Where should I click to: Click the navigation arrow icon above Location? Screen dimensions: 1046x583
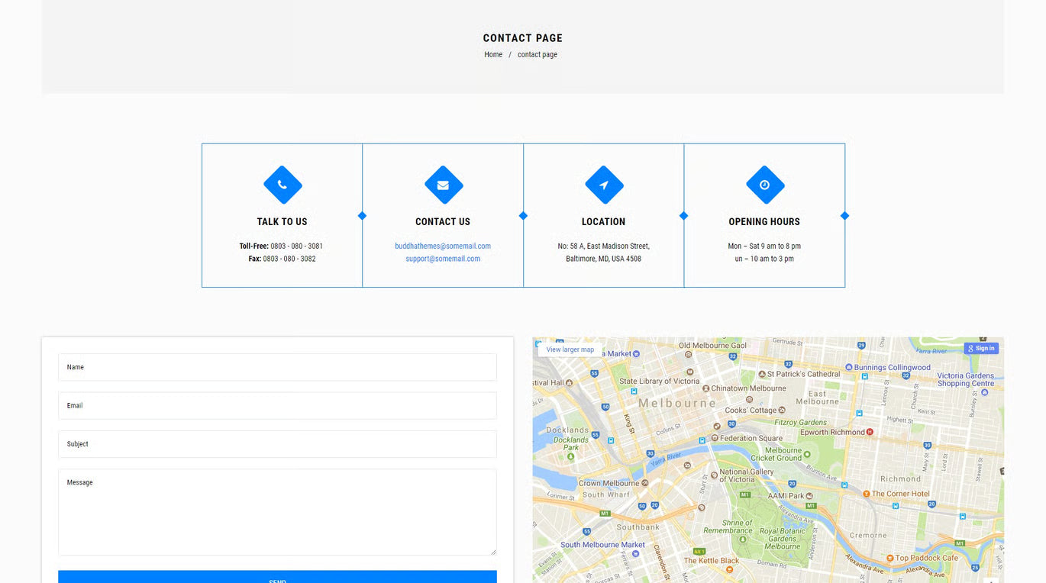pyautogui.click(x=604, y=185)
